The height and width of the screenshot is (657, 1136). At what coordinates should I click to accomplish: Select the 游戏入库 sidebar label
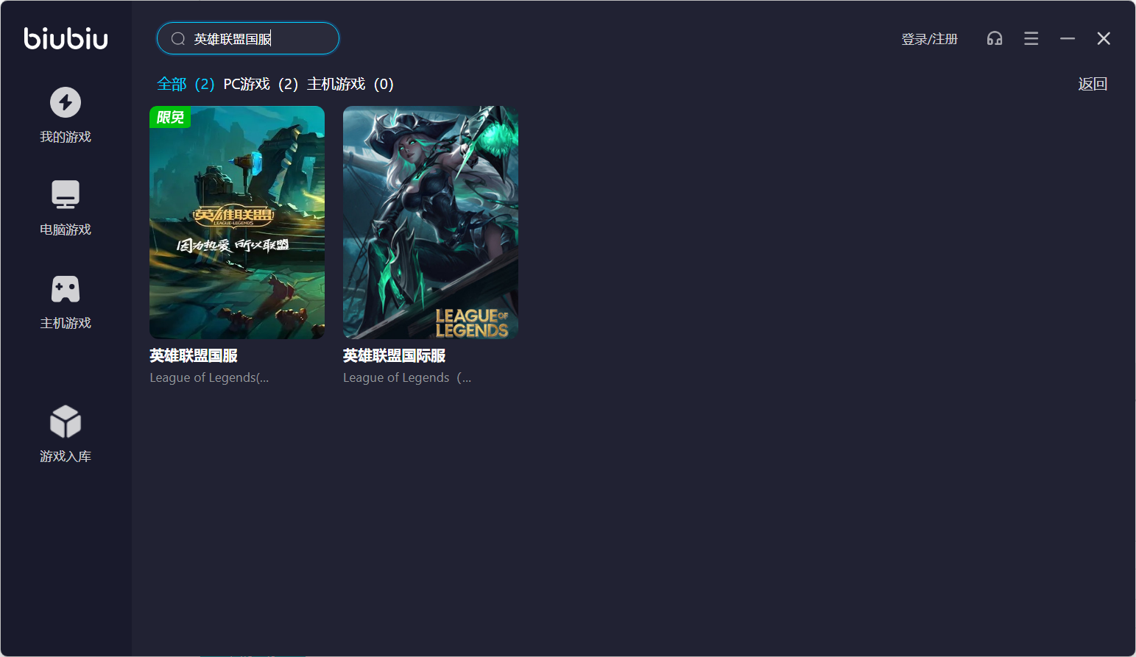[66, 456]
